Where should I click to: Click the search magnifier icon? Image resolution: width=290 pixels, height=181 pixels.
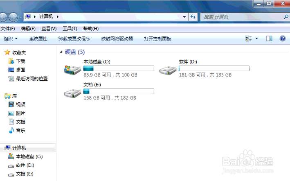coord(286,17)
